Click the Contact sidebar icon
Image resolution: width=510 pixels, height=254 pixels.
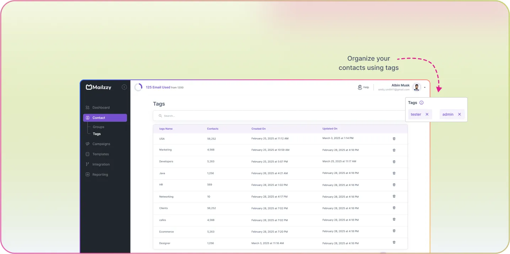coord(87,117)
